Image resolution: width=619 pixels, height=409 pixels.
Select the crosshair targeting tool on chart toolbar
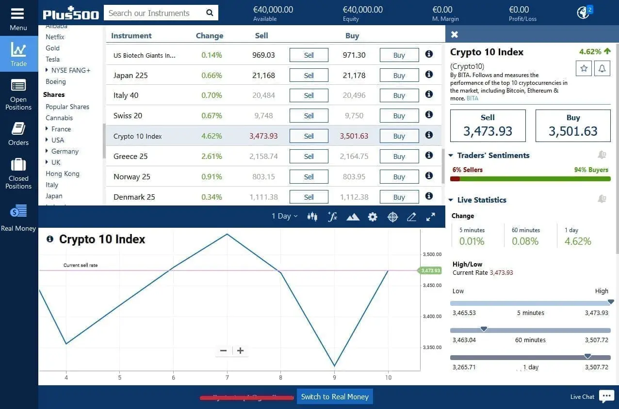pyautogui.click(x=392, y=217)
